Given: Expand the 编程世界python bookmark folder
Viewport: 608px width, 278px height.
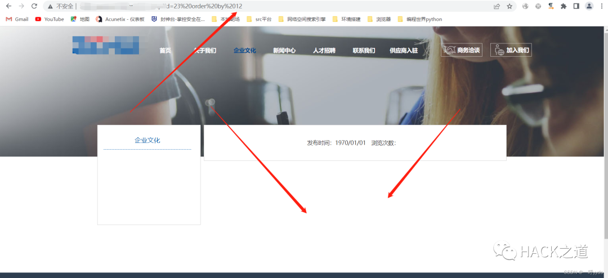Looking at the screenshot, I should coord(420,19).
